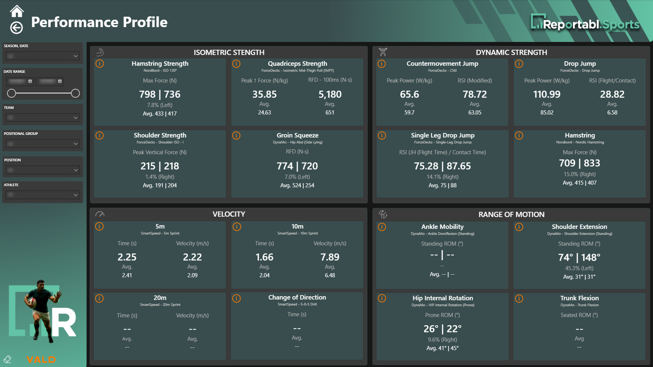Click the Home icon

point(17,11)
